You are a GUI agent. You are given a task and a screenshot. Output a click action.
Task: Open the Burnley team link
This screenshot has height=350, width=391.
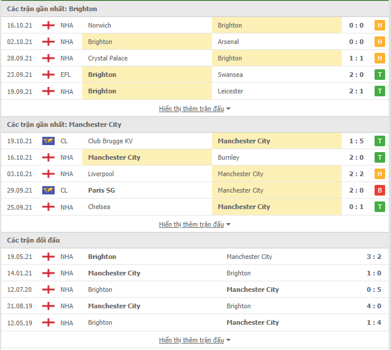228,157
